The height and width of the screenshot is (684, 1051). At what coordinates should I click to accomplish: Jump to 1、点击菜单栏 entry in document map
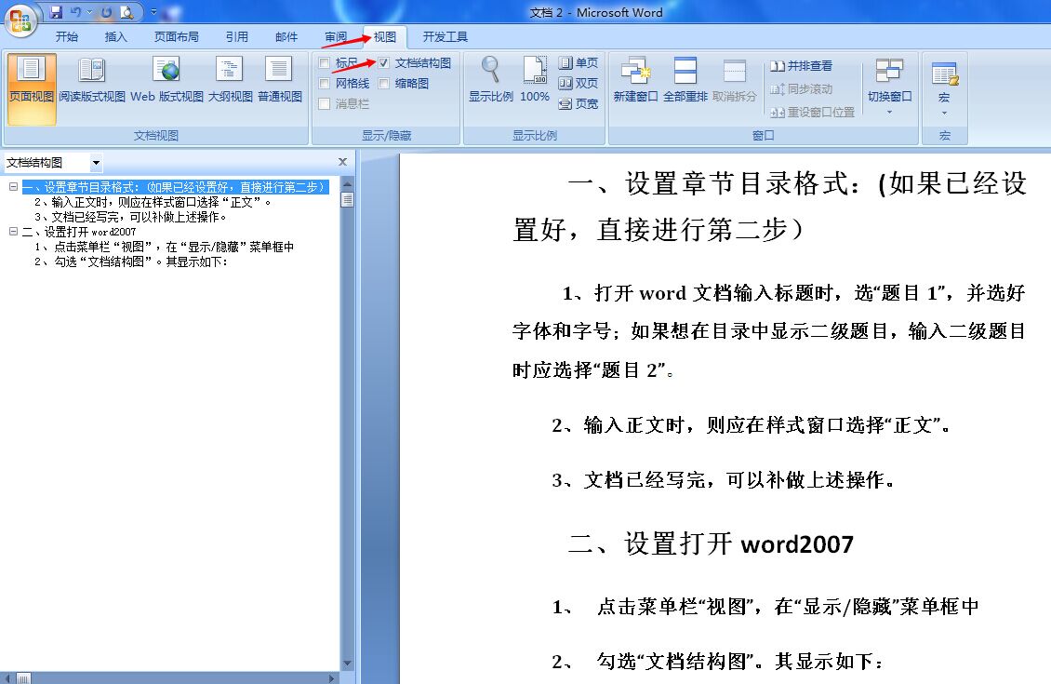(165, 247)
